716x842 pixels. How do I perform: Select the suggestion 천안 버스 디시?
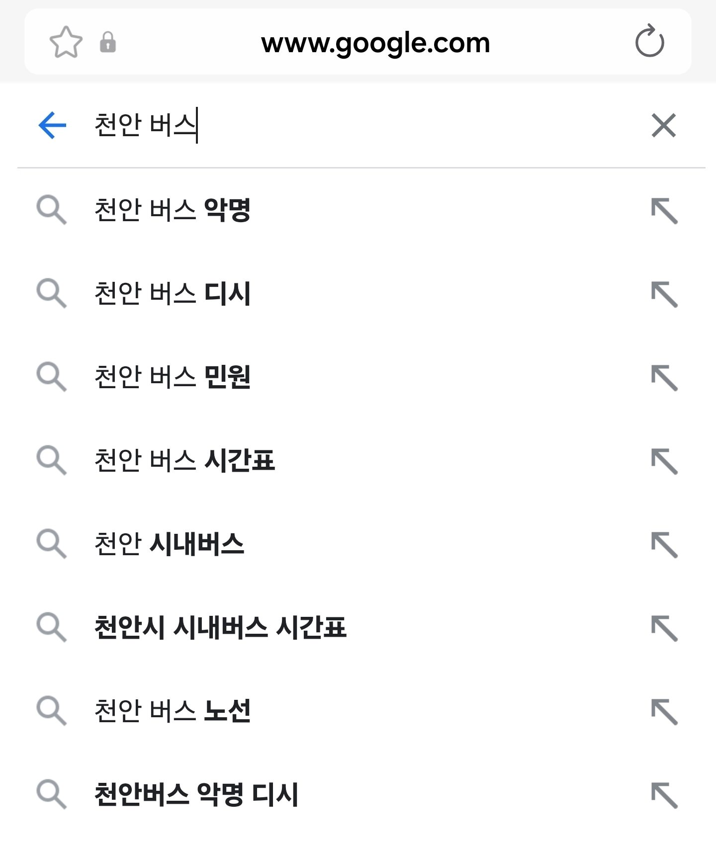(x=172, y=294)
